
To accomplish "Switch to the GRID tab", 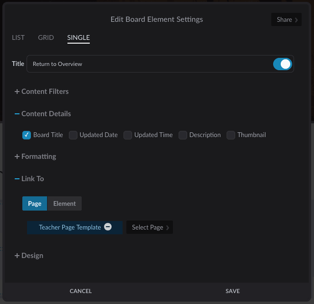I will (x=46, y=37).
